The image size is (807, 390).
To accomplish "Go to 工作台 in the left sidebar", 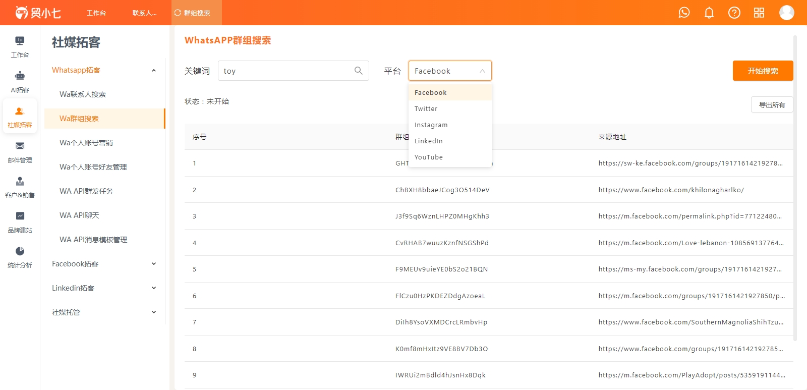I will (20, 47).
